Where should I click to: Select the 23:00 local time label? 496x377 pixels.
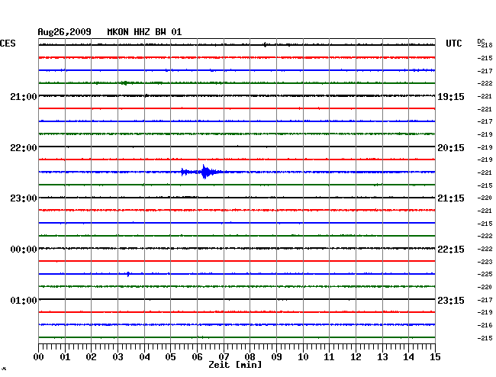tap(24, 198)
